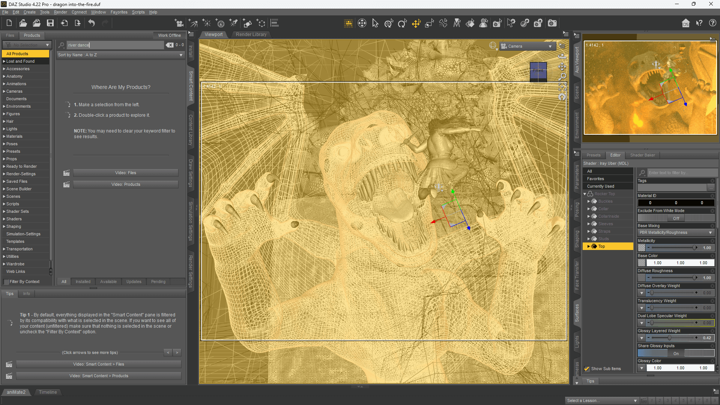
Task: Open Render Settings gear-camera icon
Action: tap(538, 23)
